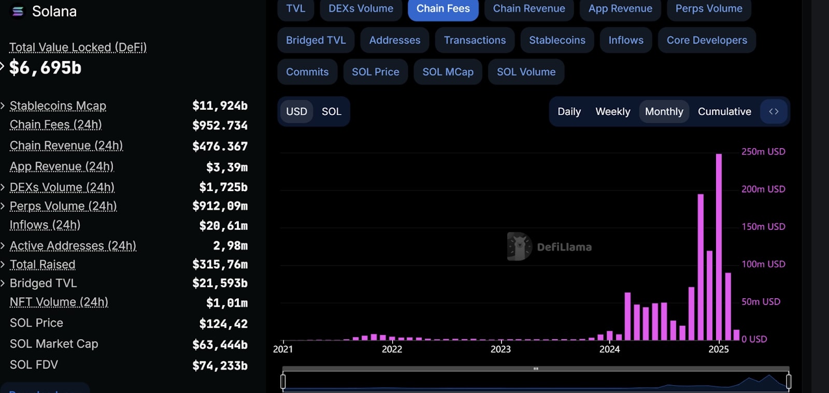
Task: Click the DEXs Volume (24h) label
Action: (62, 187)
